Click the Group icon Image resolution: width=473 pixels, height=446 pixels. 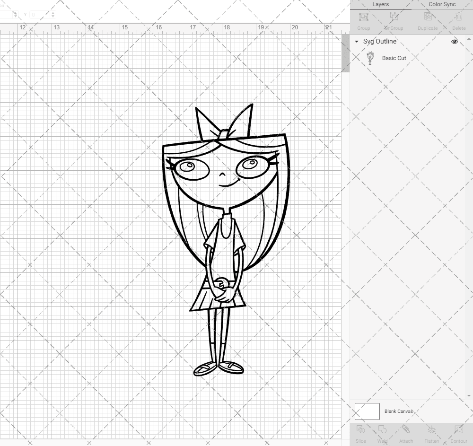pos(363,17)
